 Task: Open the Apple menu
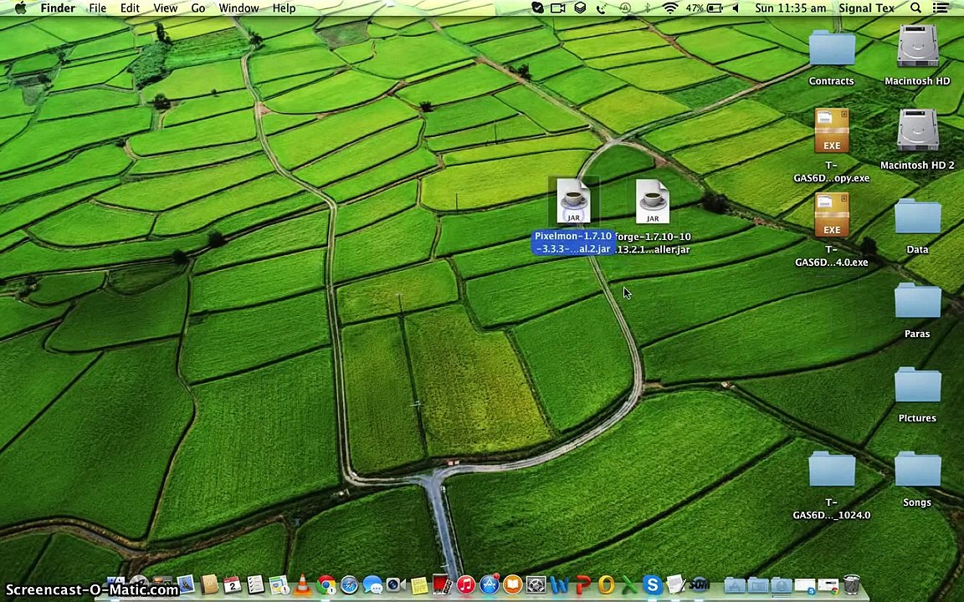pos(19,8)
